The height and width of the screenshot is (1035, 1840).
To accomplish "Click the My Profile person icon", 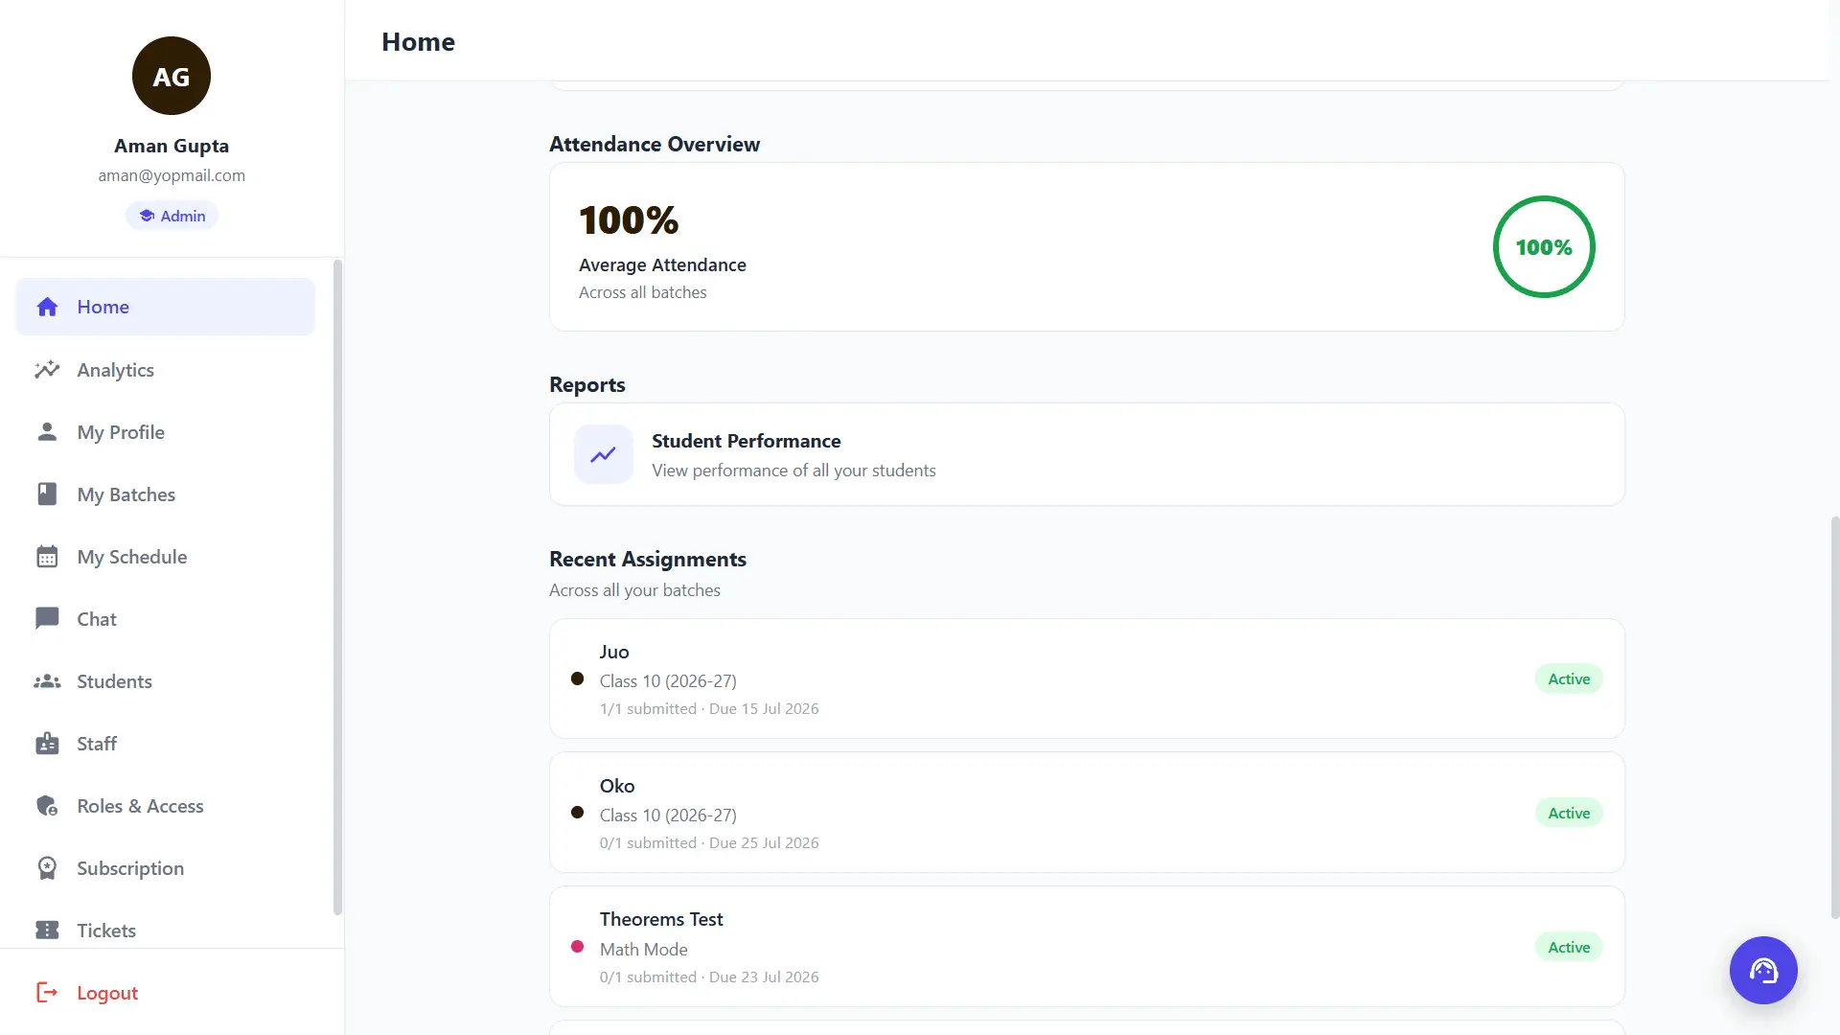I will coord(47,432).
